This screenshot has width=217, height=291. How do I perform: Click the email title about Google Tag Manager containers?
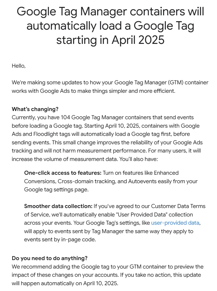[110, 26]
